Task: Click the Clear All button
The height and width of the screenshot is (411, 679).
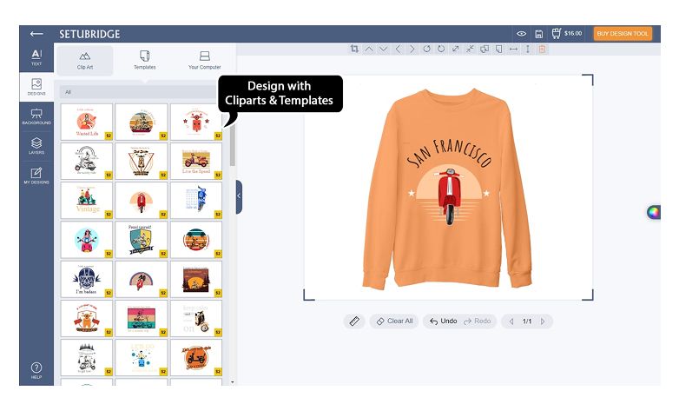Action: coord(394,322)
